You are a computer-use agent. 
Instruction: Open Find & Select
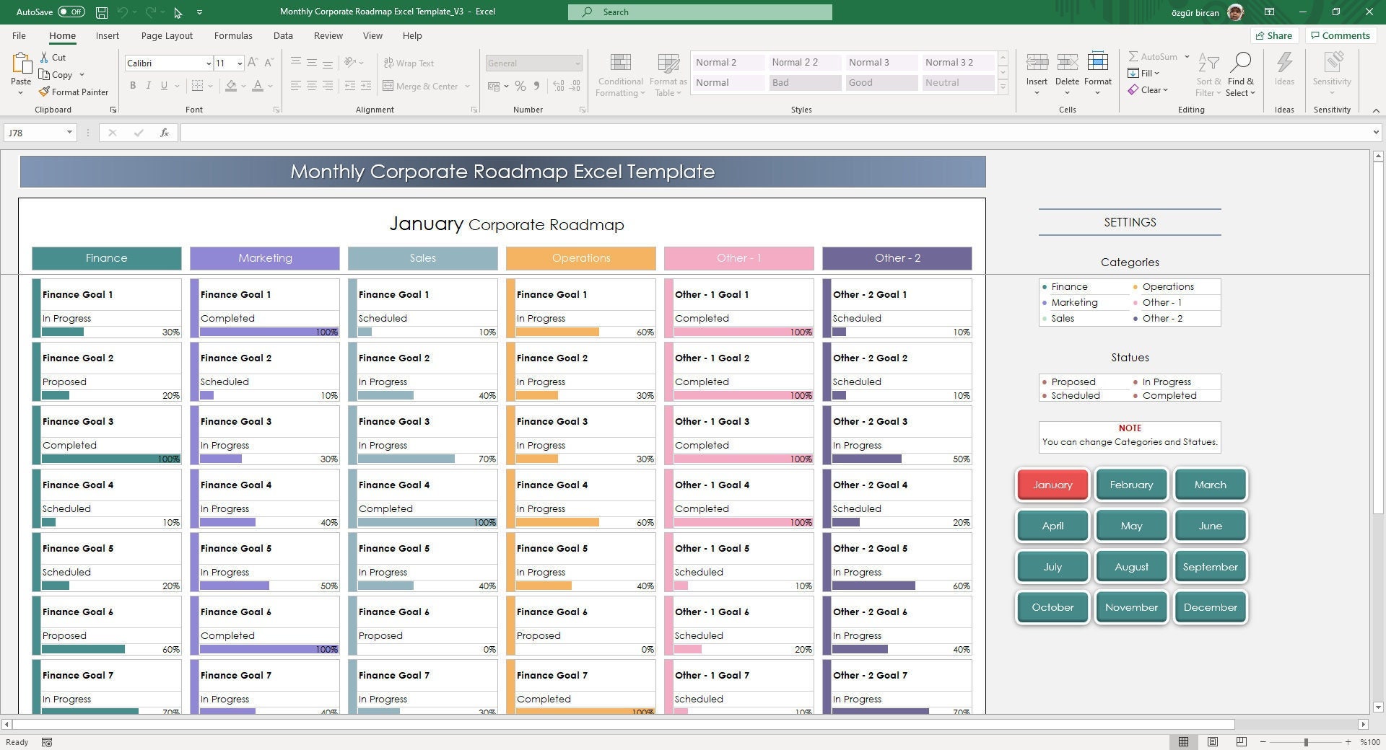click(1241, 74)
